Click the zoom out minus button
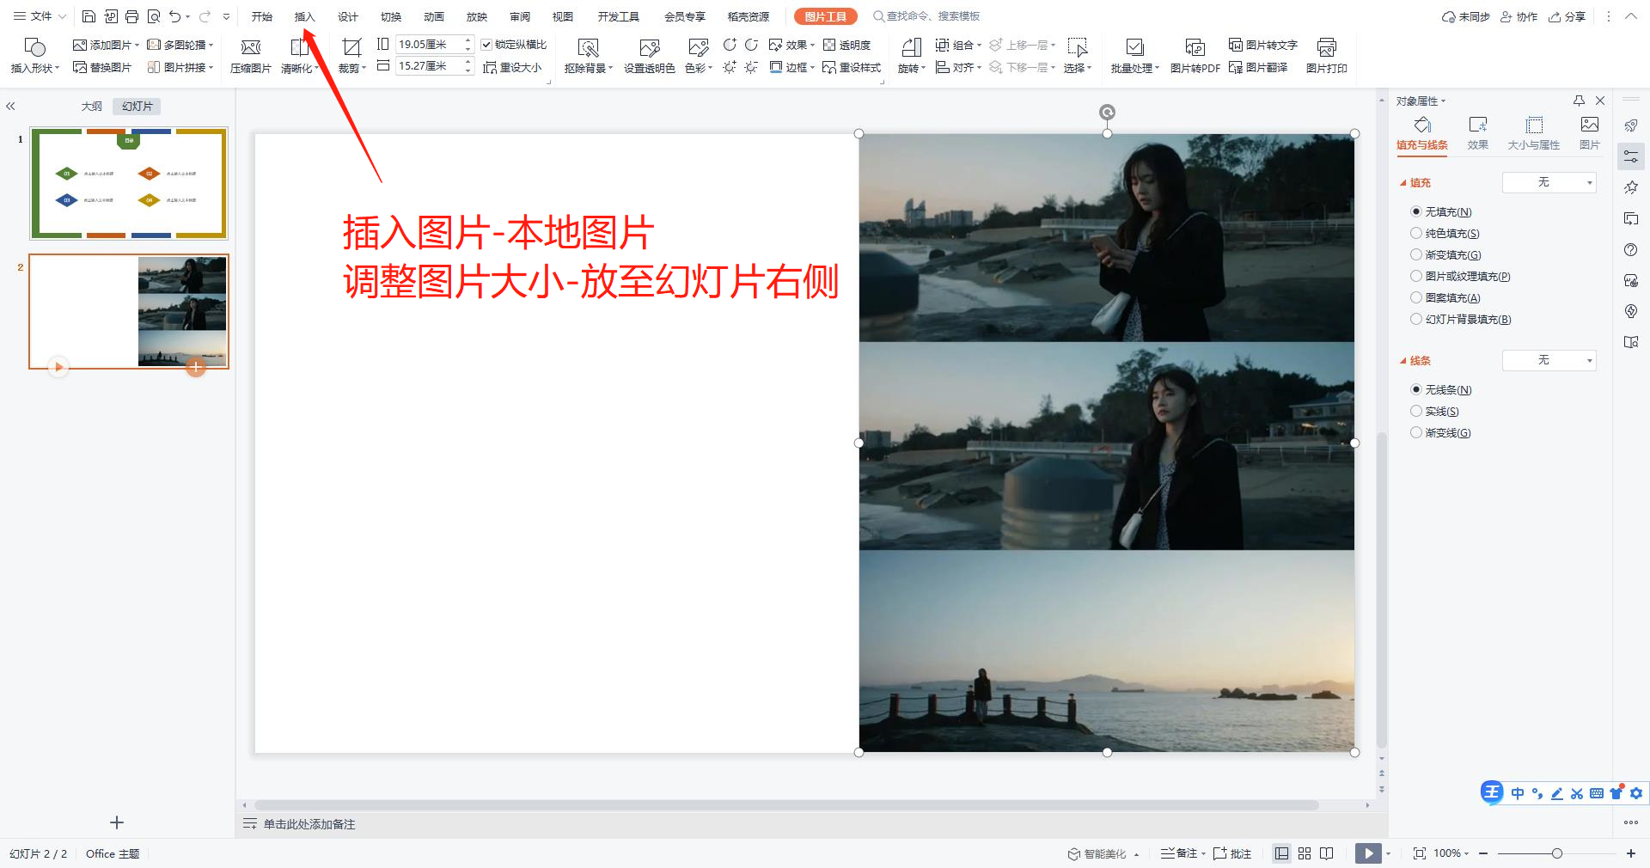 click(1483, 853)
